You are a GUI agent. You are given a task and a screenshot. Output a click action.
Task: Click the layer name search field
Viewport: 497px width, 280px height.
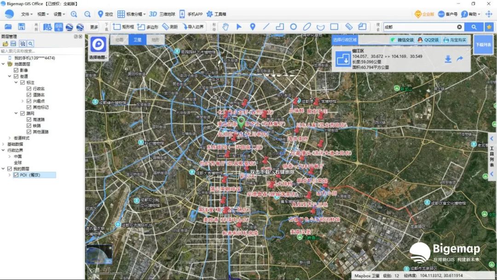[x=41, y=51]
